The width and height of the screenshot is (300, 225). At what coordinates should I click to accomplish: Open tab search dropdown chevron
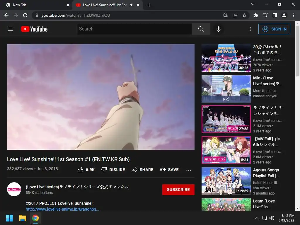tap(253, 4)
